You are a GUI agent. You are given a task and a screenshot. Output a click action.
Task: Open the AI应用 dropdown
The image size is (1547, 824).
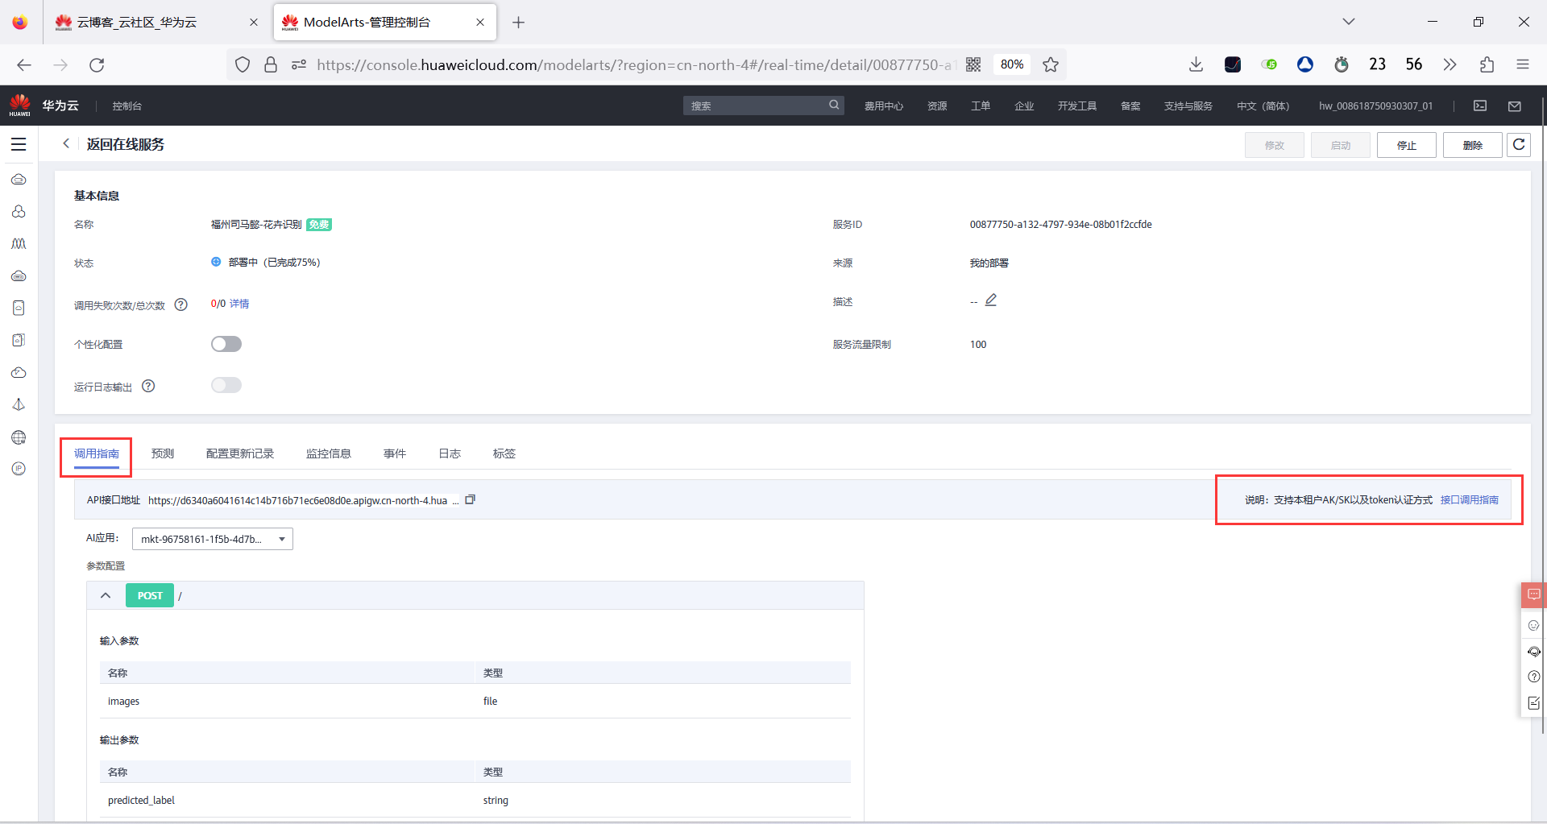click(x=213, y=539)
